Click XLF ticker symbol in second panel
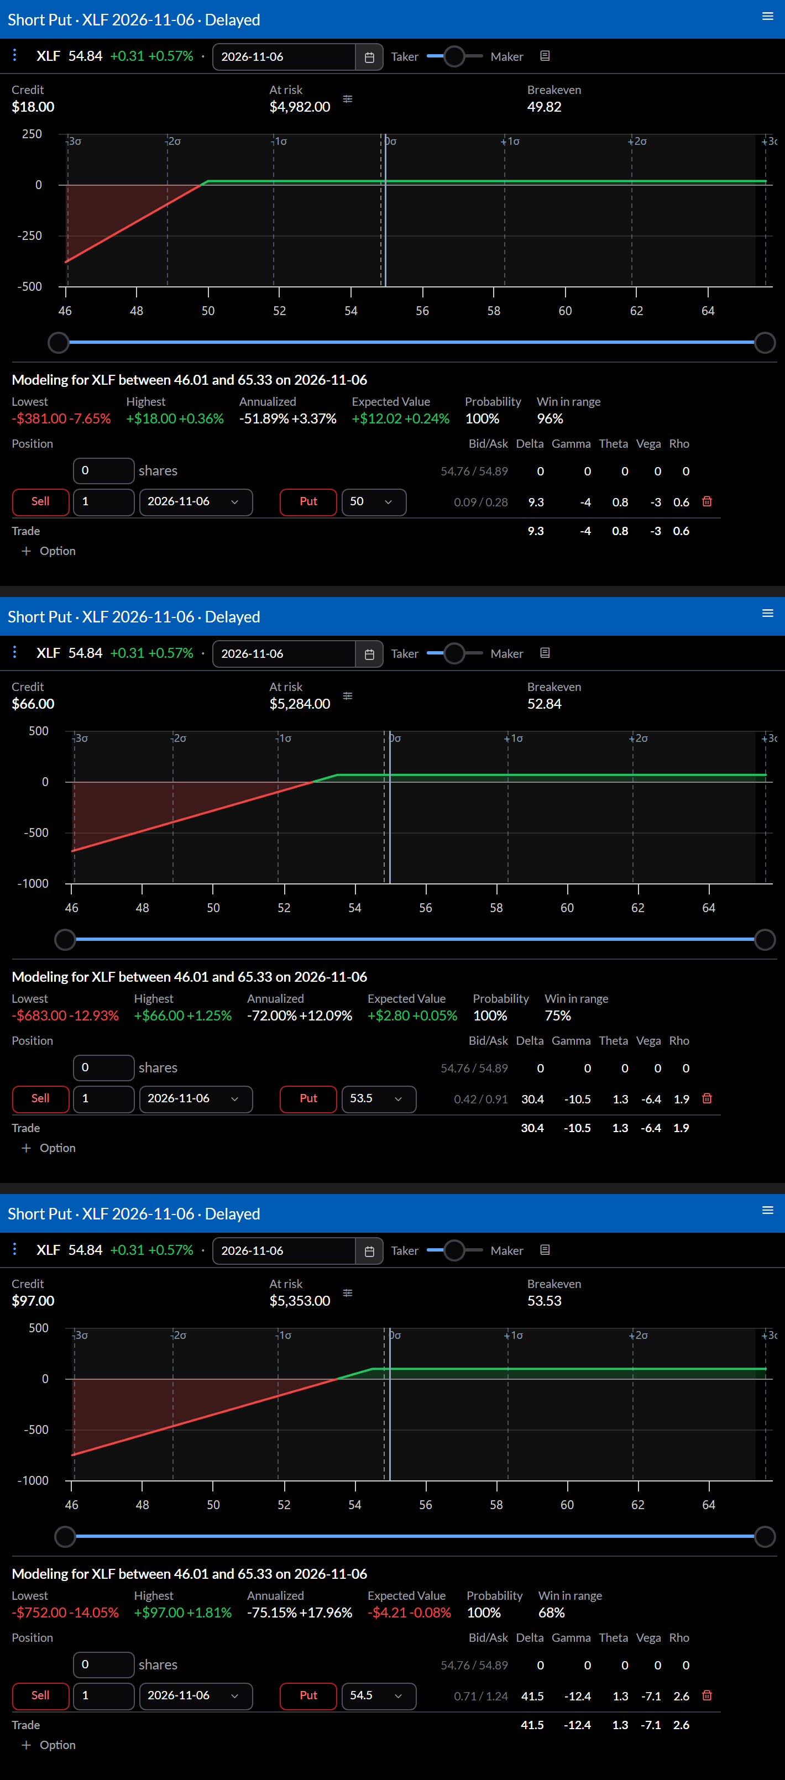The width and height of the screenshot is (785, 1780). coord(48,653)
